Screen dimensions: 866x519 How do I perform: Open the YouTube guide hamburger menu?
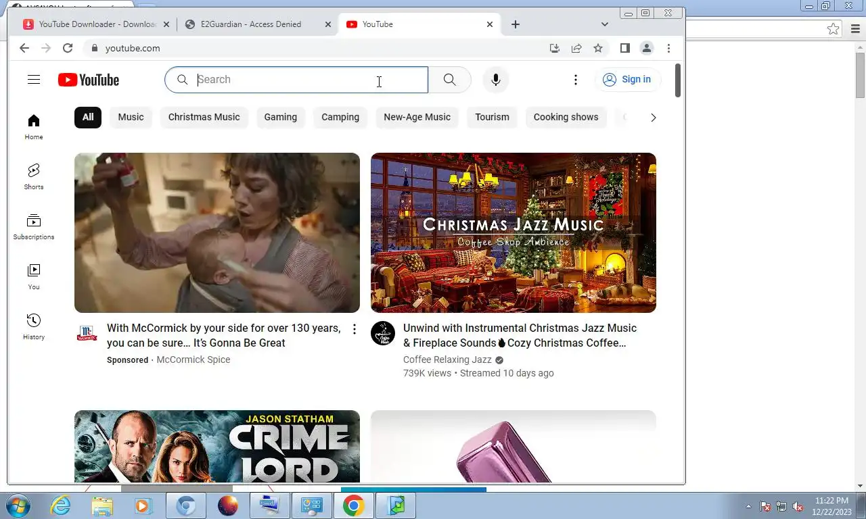coord(34,80)
